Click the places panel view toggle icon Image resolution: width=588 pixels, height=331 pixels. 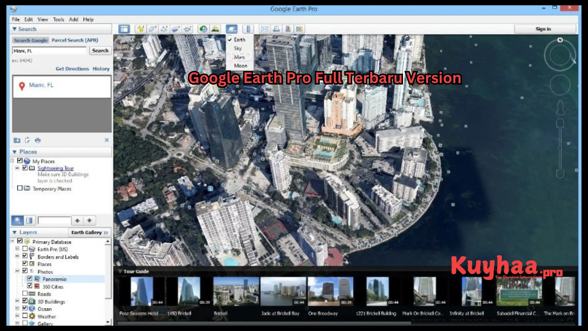[x=29, y=220]
